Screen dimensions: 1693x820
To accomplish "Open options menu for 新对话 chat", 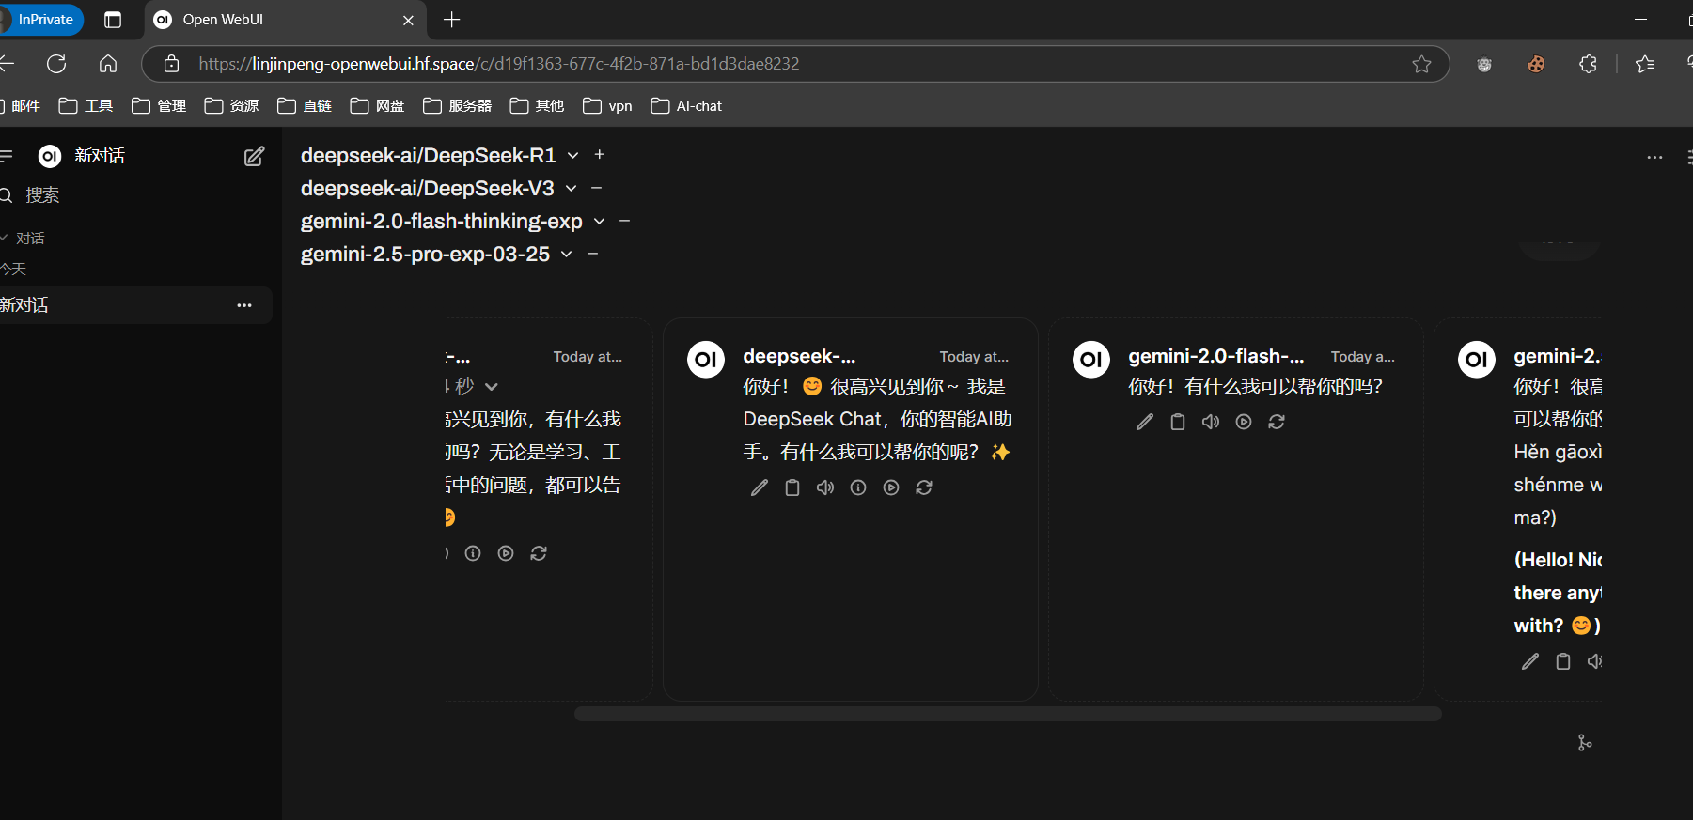I will coord(244,305).
